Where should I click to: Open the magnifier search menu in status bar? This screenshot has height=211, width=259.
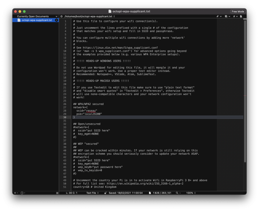click(x=178, y=193)
